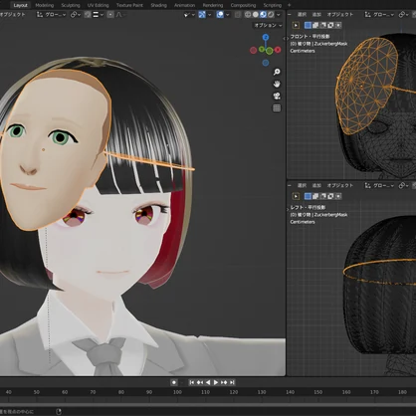Open 選択 menu in bottom-right viewport
Image resolution: width=416 pixels, height=416 pixels.
click(302, 186)
